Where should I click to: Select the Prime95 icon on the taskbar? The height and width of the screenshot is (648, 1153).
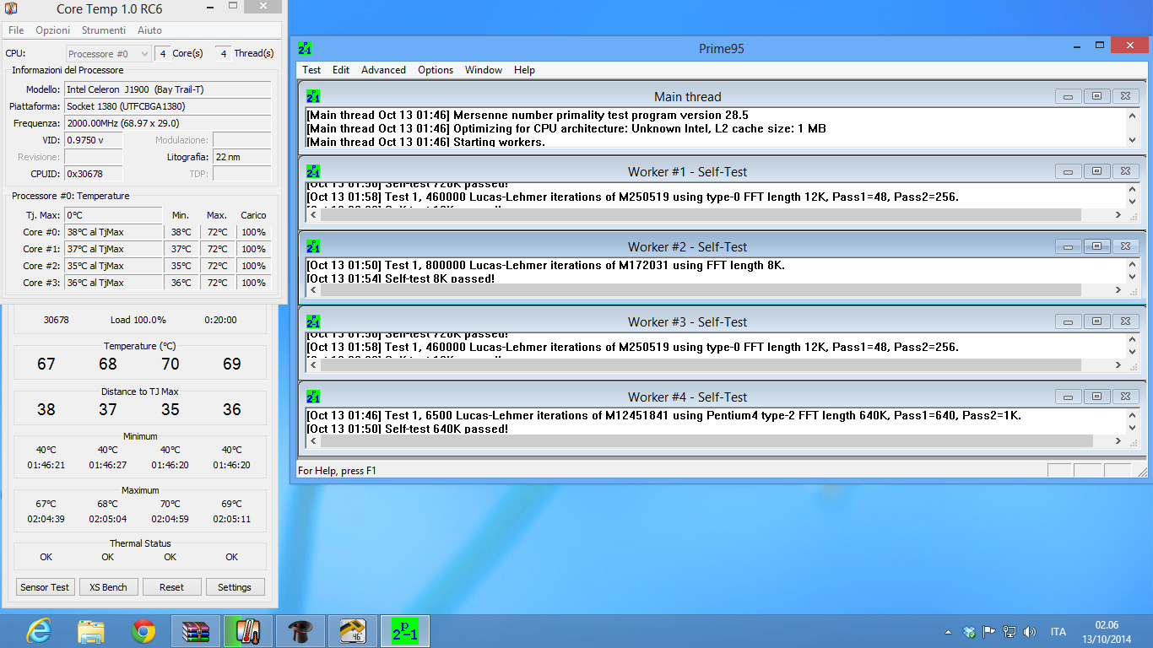tap(404, 630)
